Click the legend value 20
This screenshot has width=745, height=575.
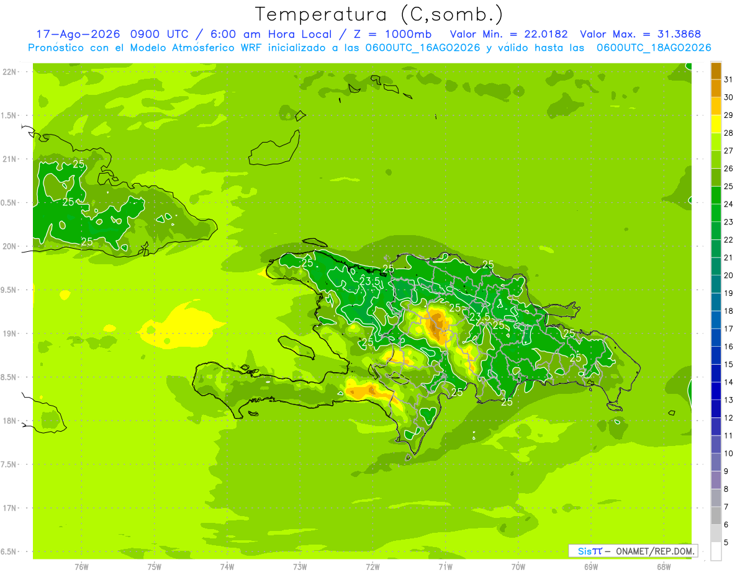click(x=729, y=275)
